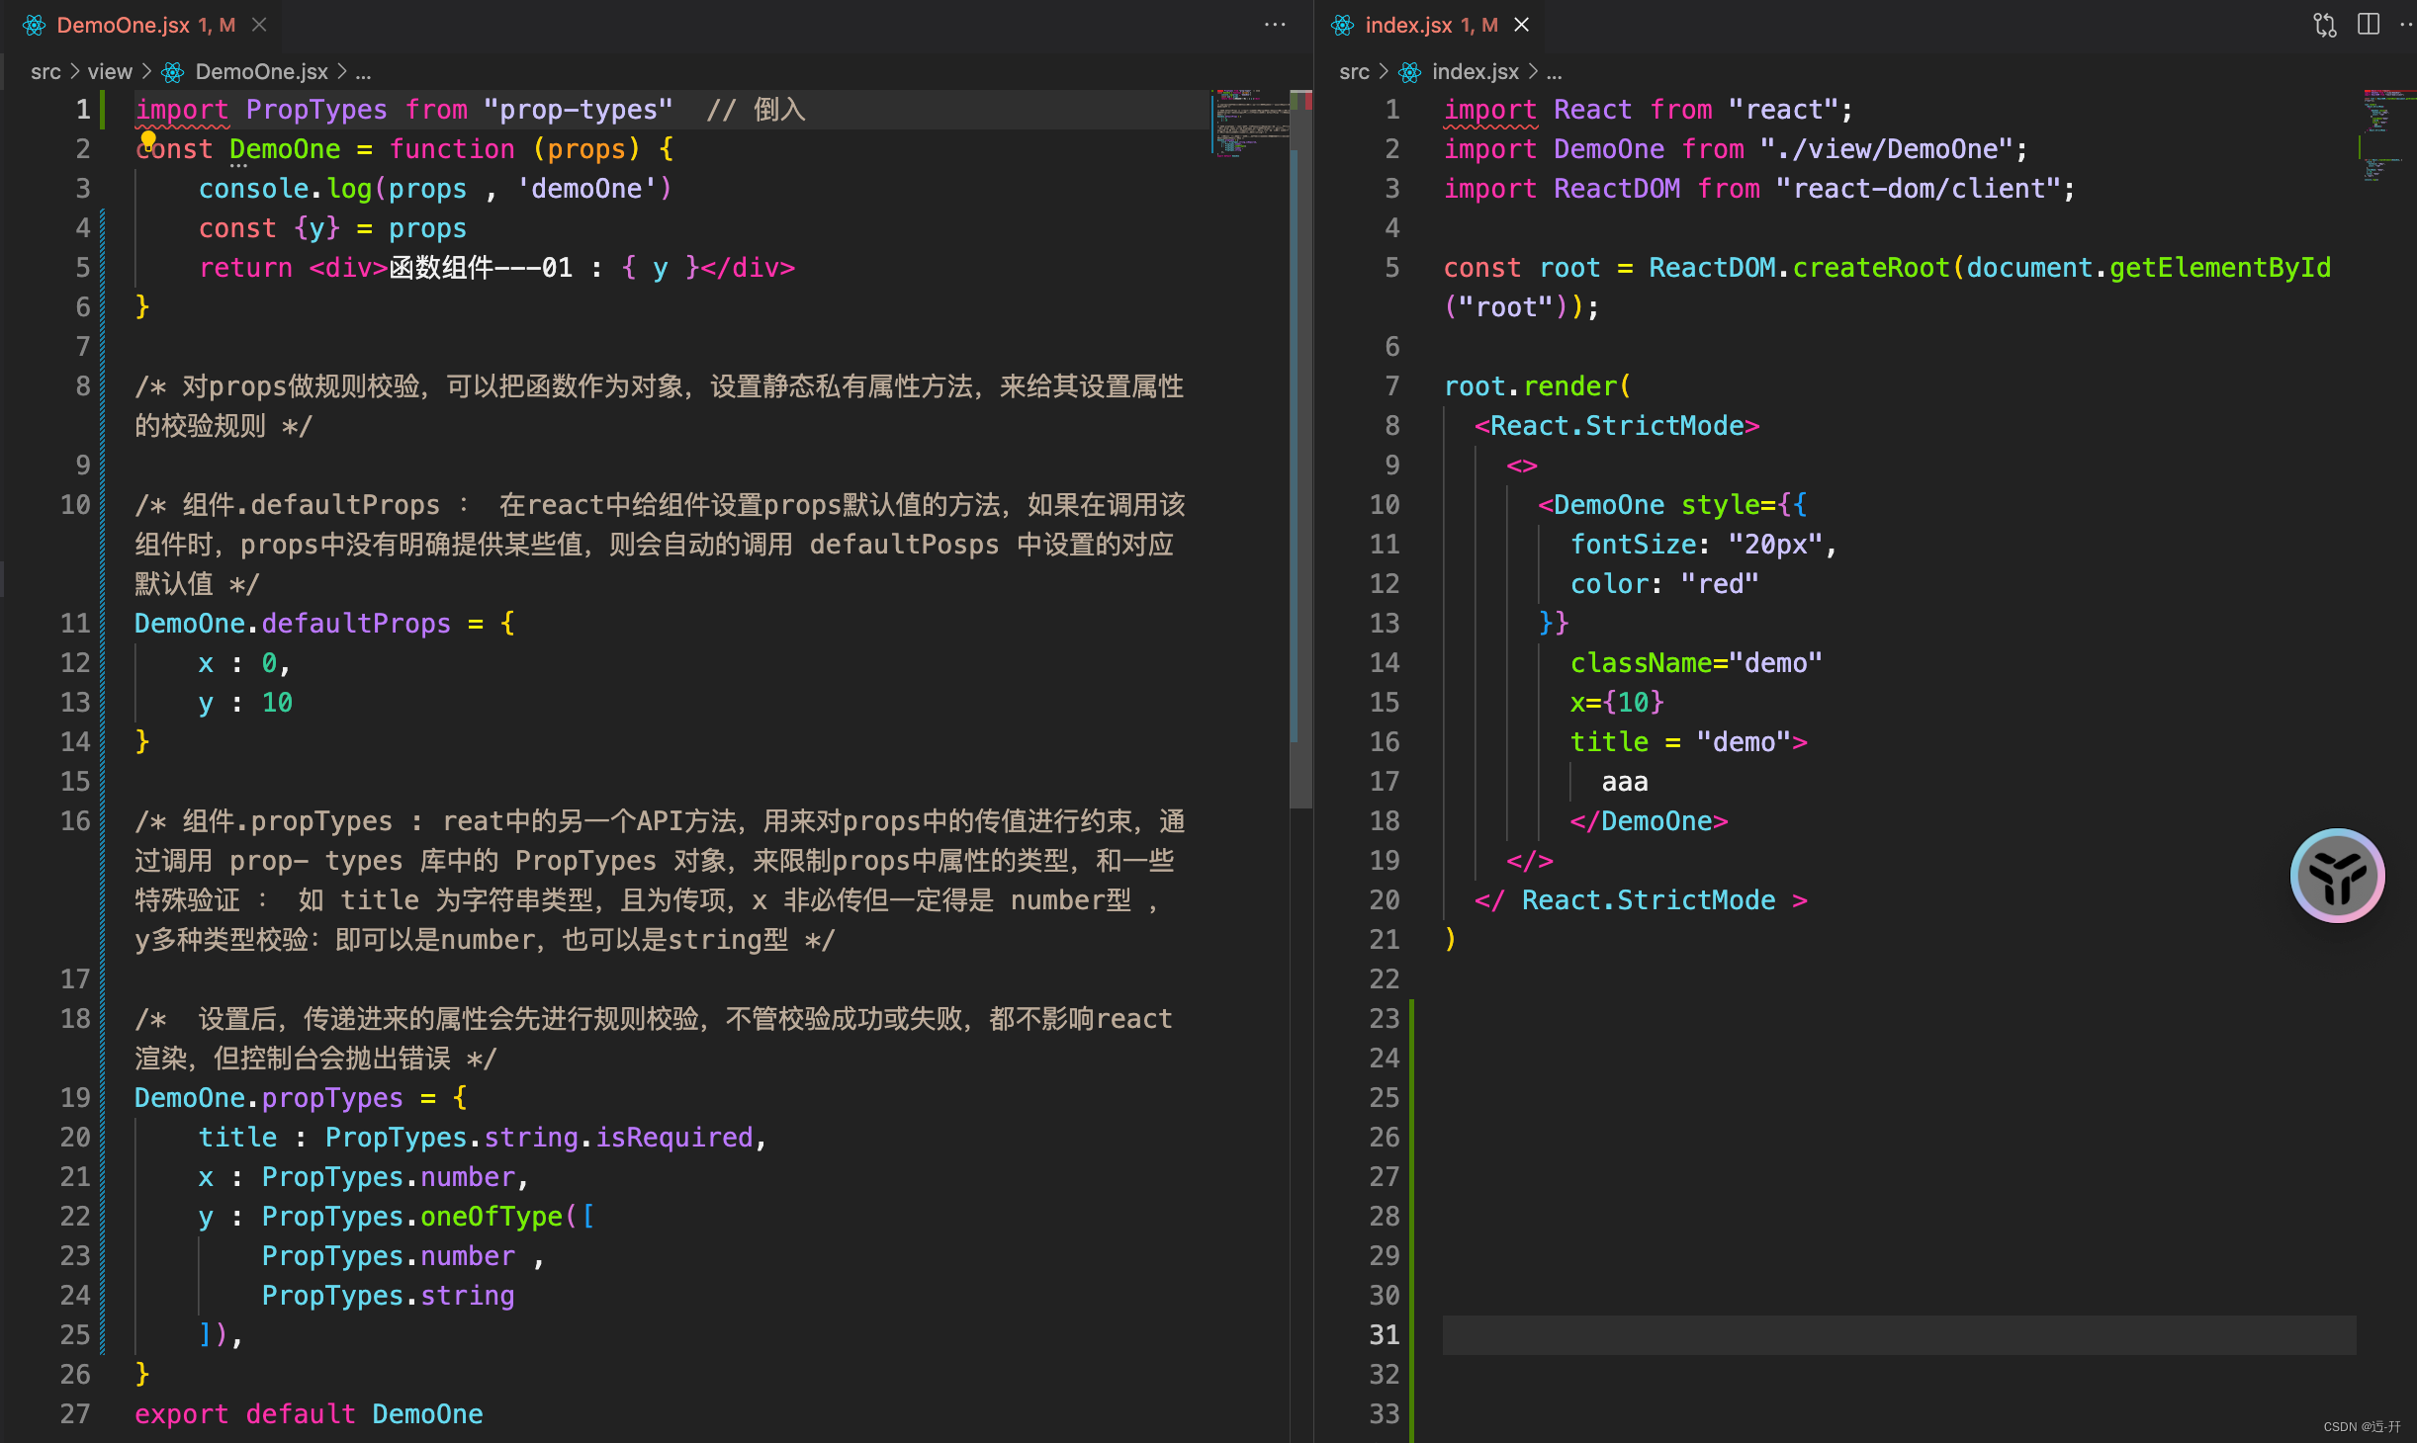The image size is (2417, 1443).
Task: Open changes compare icon in right editor
Action: click(x=2325, y=25)
